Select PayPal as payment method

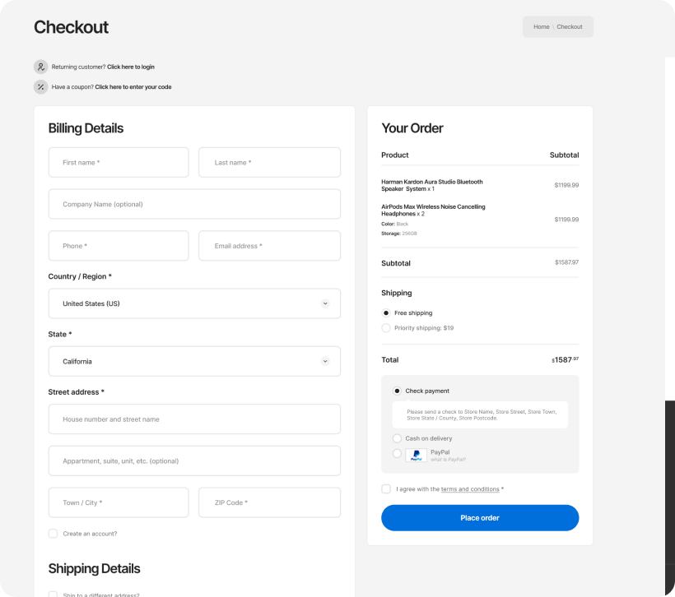397,455
